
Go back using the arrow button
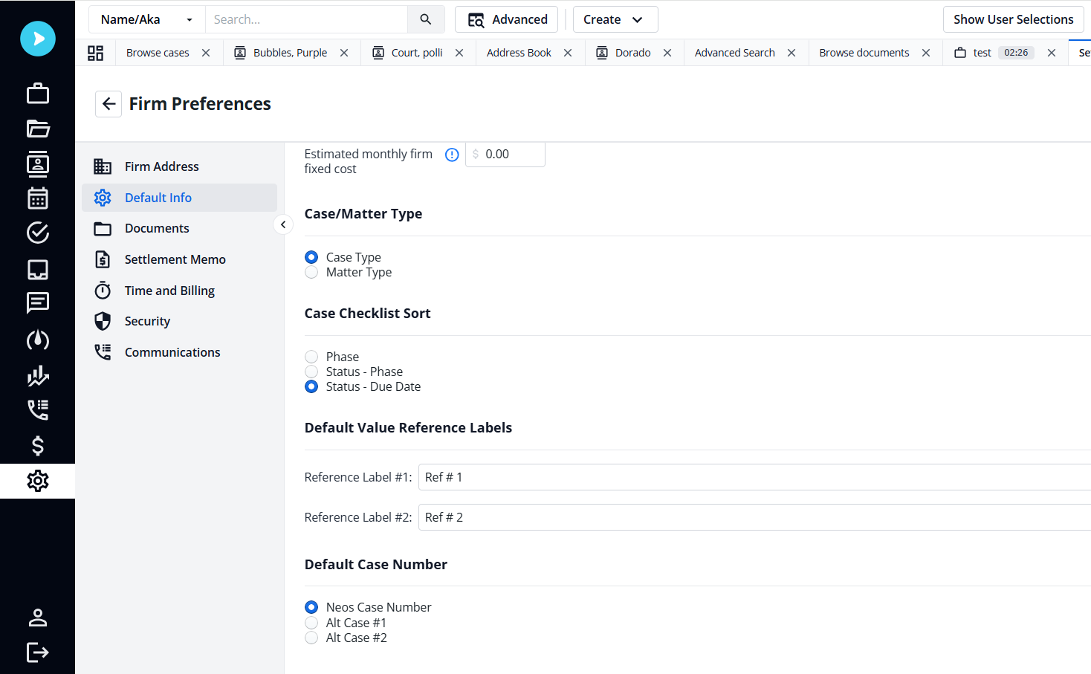[x=109, y=104]
